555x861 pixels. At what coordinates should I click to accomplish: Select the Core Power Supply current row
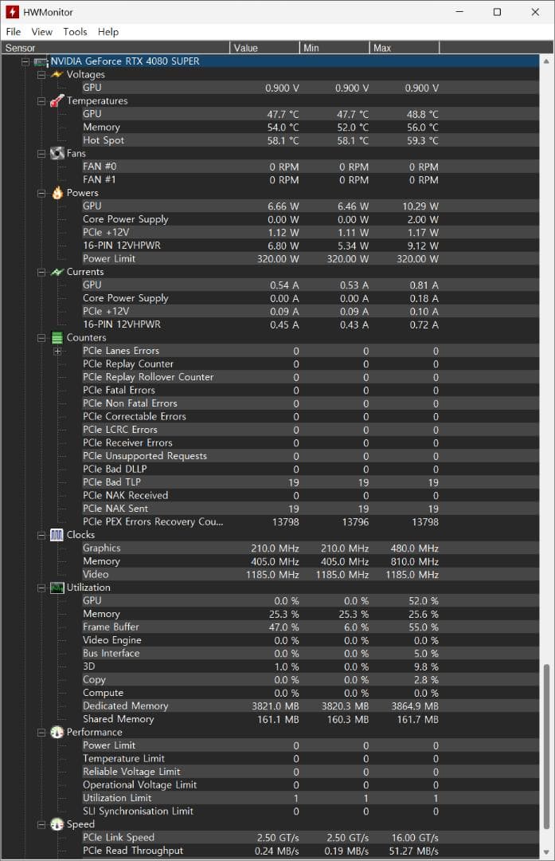(310, 298)
